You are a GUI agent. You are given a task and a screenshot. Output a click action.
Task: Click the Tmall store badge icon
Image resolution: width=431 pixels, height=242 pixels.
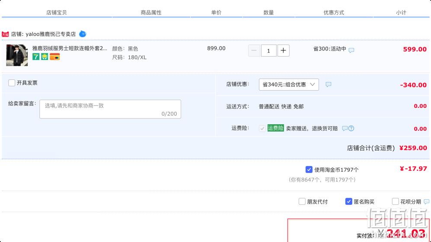point(5,35)
